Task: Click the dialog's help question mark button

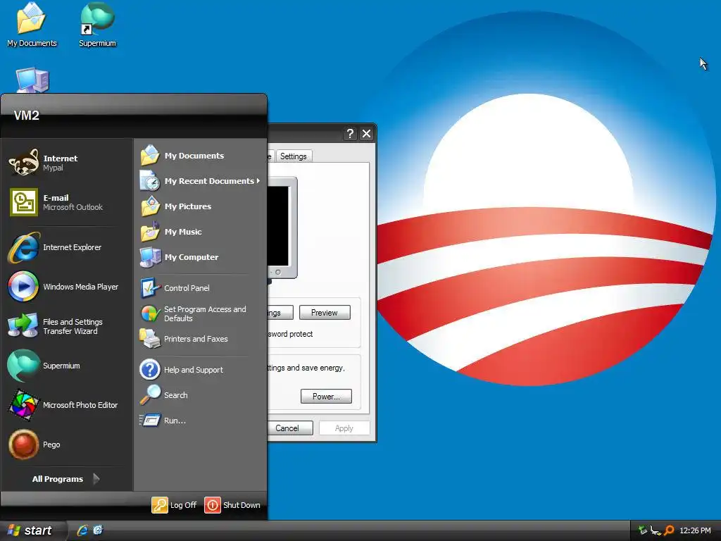Action: (350, 133)
